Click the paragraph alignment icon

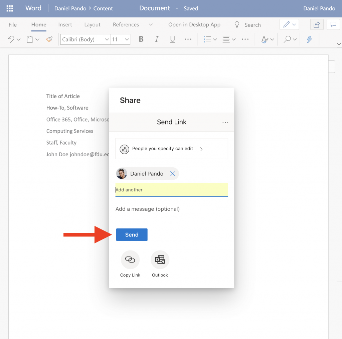pyautogui.click(x=226, y=39)
